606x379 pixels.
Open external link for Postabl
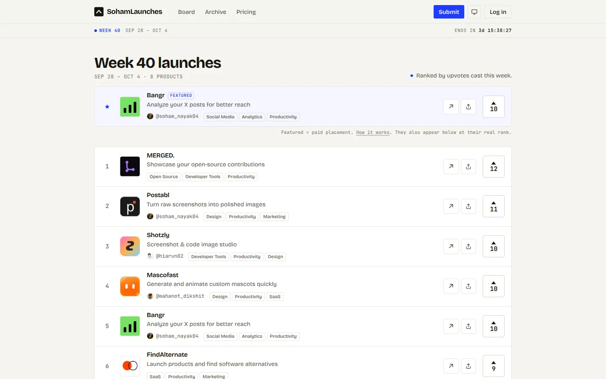click(451, 206)
